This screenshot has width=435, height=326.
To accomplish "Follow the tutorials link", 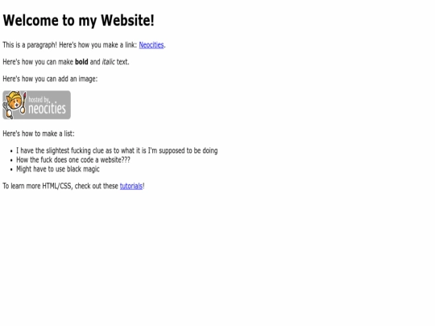I will 131,186.
